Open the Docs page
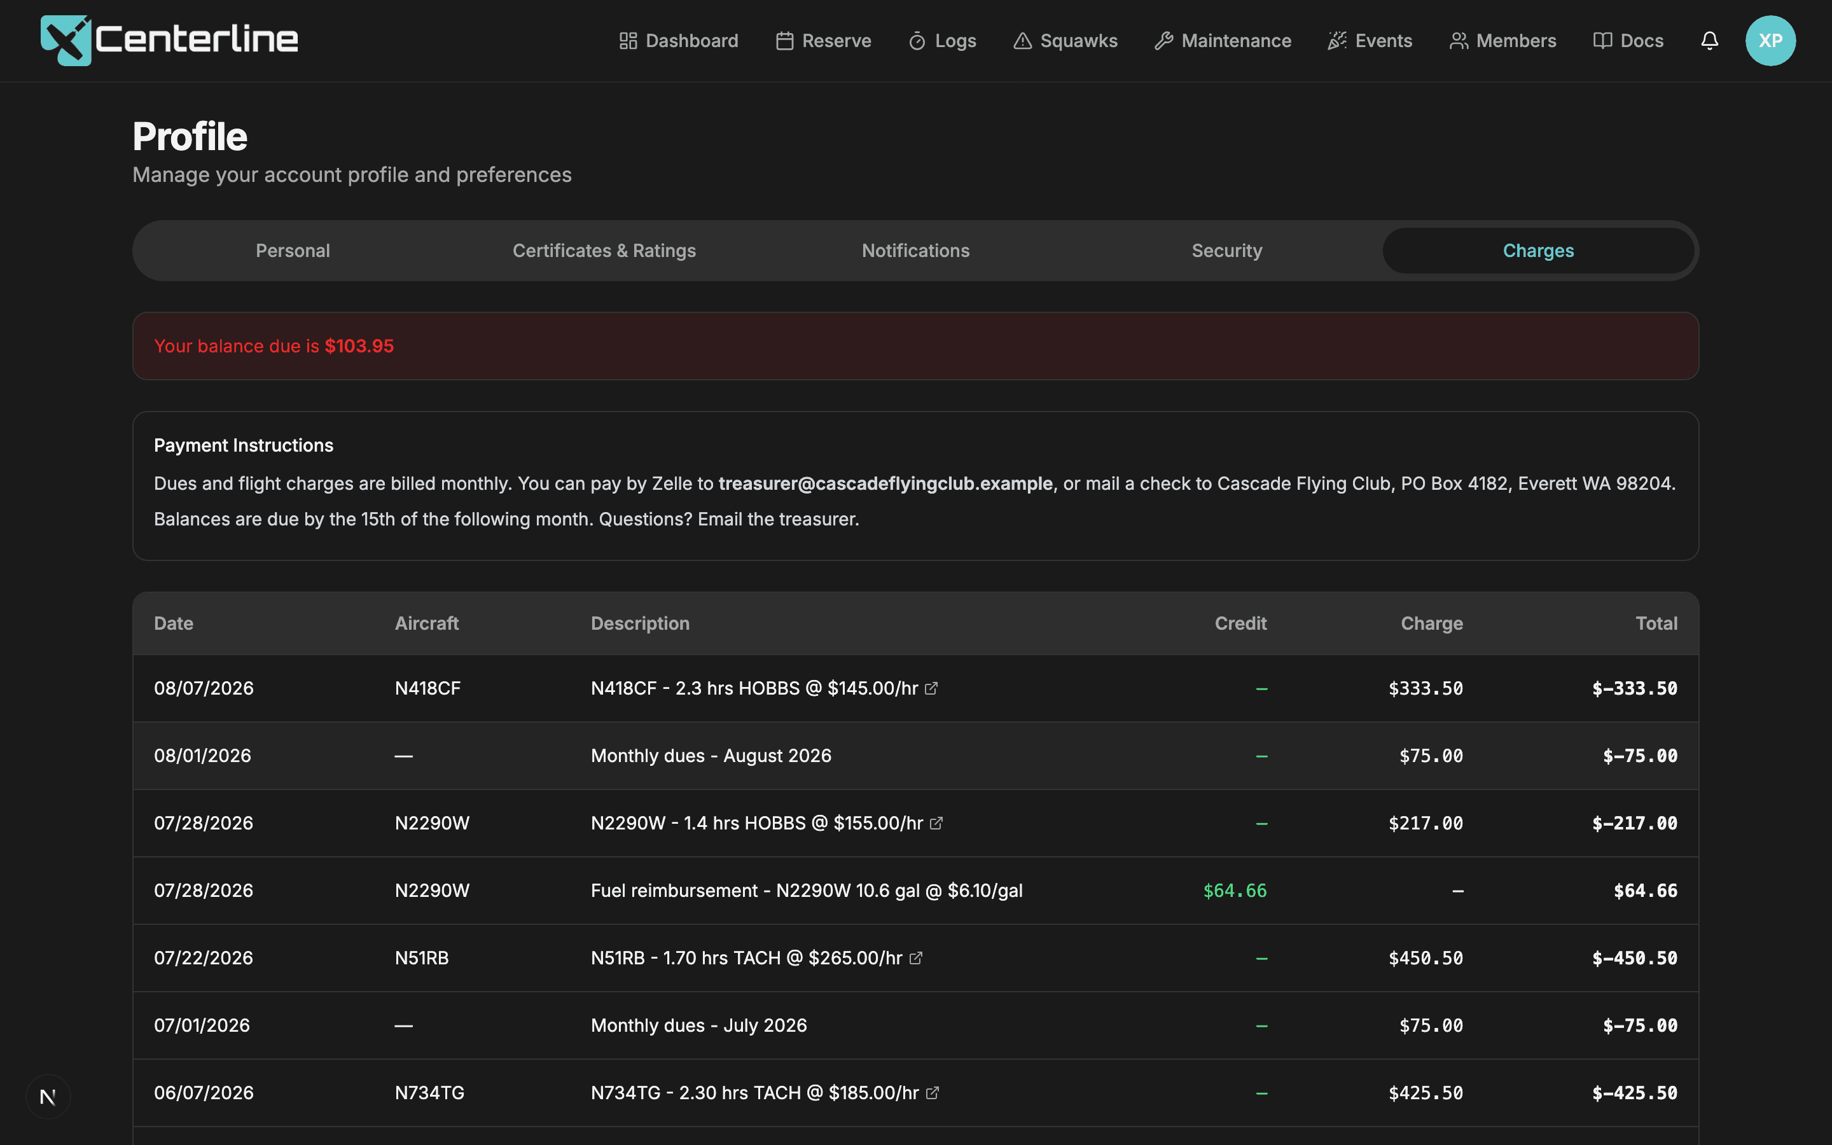This screenshot has height=1145, width=1832. (x=1628, y=41)
